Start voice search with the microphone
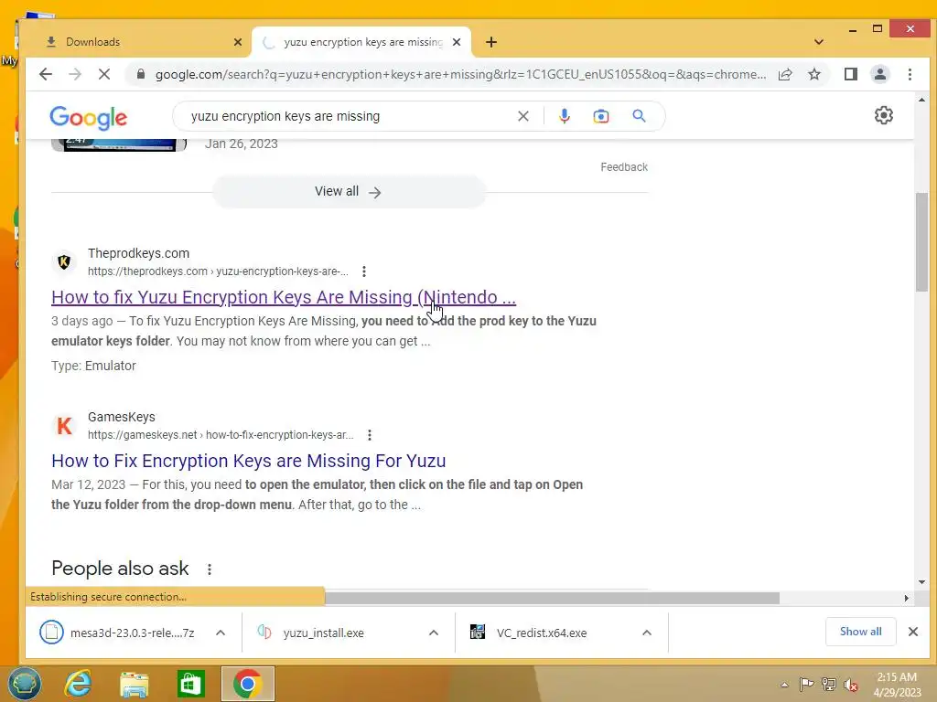Screen dimensions: 937x702 (x=564, y=116)
